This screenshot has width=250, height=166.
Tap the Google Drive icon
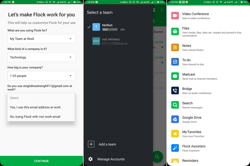point(175,119)
